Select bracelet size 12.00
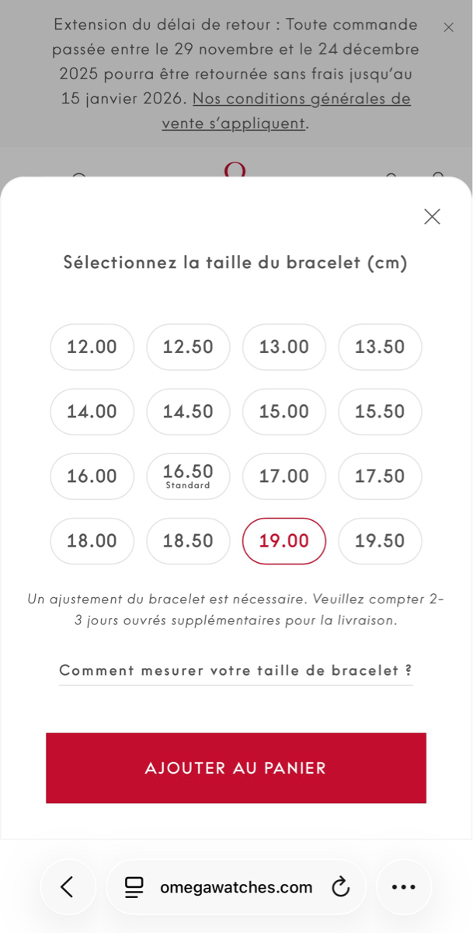The image size is (473, 933). tap(92, 347)
